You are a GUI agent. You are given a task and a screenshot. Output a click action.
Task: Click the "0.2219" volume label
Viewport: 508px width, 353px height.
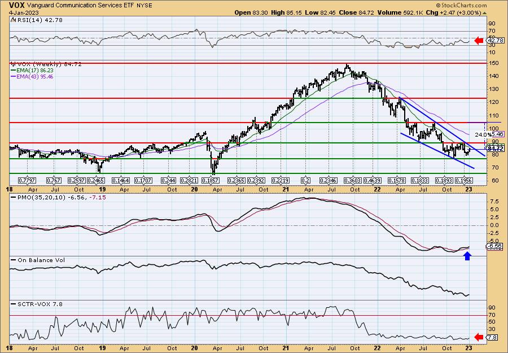point(281,180)
